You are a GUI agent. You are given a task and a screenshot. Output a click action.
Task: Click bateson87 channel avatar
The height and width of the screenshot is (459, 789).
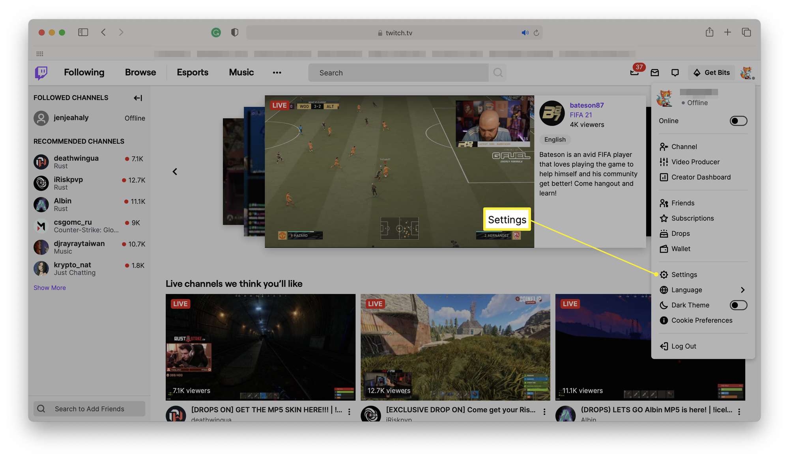[x=552, y=113]
